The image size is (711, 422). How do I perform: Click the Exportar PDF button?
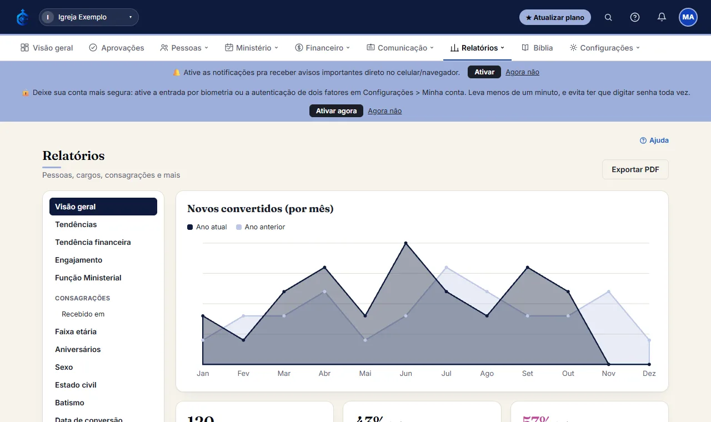pos(635,169)
